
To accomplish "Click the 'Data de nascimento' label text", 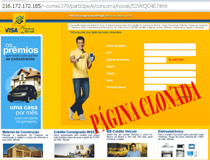I will pyautogui.click(x=118, y=60).
